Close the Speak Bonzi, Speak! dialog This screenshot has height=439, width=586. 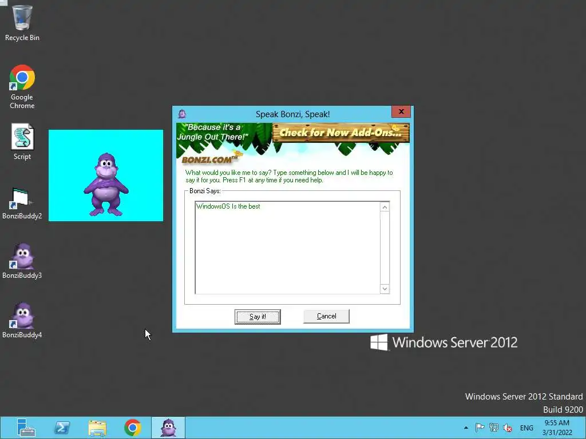(x=401, y=111)
